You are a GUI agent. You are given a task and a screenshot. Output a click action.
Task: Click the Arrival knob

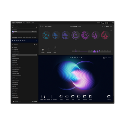tap(67, 96)
